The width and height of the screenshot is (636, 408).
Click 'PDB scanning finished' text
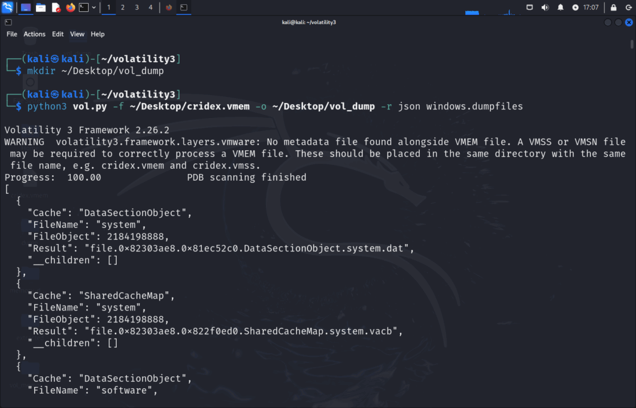[x=247, y=177]
